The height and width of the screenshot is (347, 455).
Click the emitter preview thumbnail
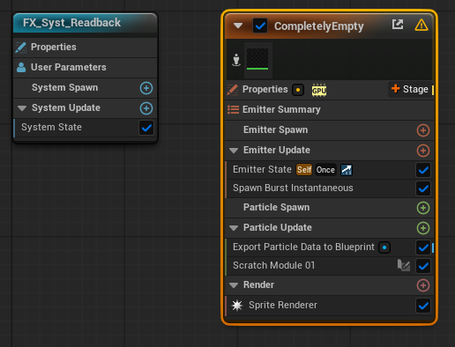point(257,59)
